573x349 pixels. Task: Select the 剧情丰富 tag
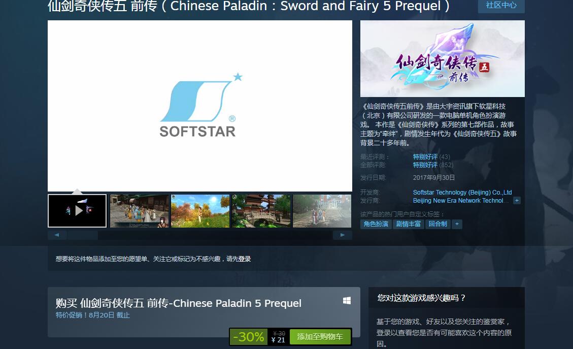tap(409, 224)
